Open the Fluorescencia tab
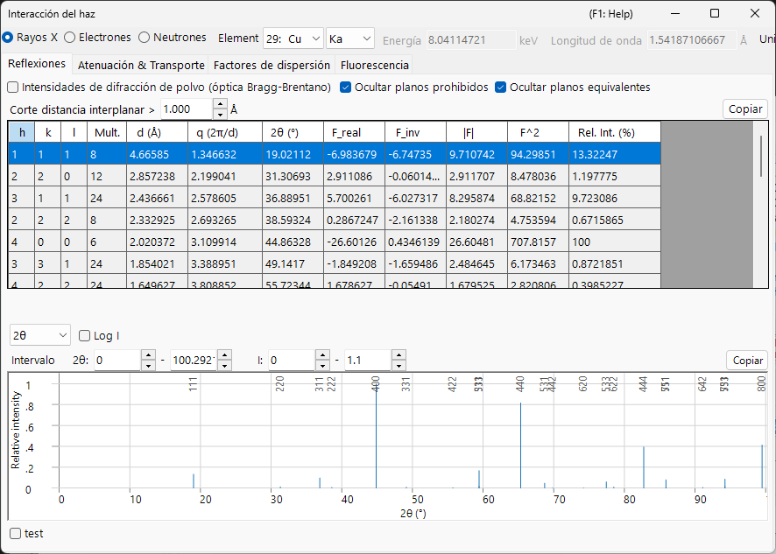 [x=374, y=65]
